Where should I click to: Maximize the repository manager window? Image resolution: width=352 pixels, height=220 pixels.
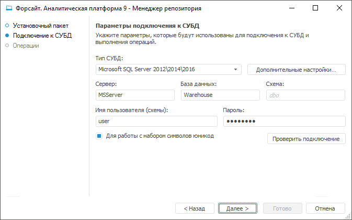[315, 8]
